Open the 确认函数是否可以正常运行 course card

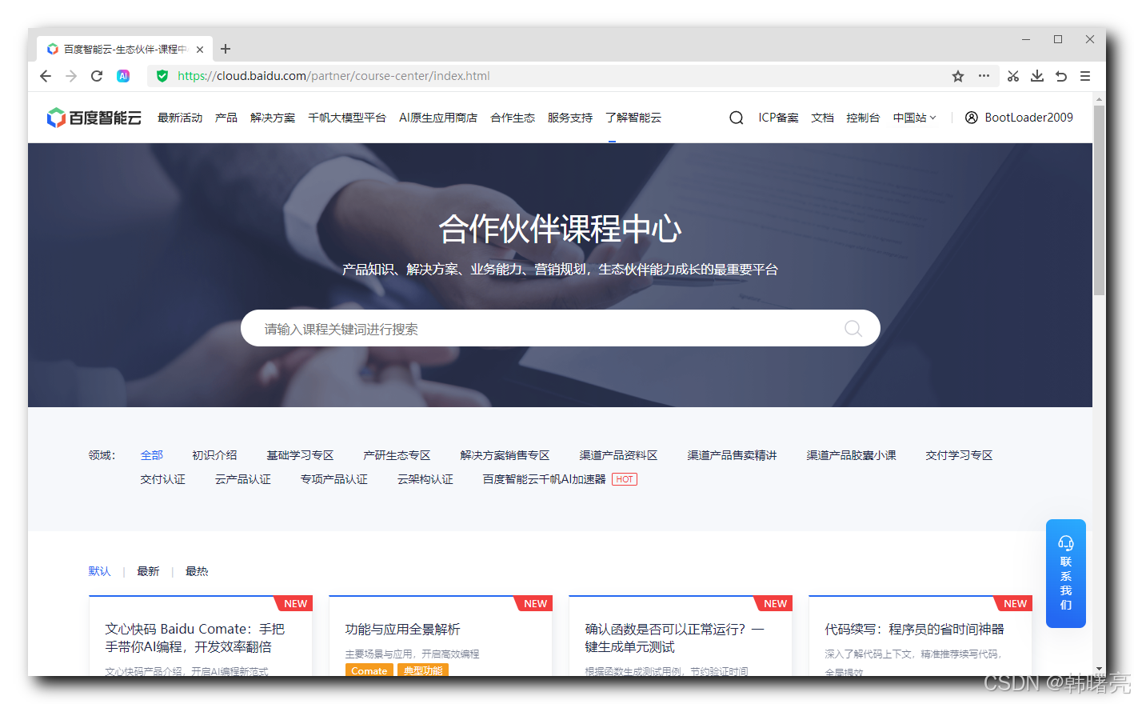pyautogui.click(x=681, y=636)
